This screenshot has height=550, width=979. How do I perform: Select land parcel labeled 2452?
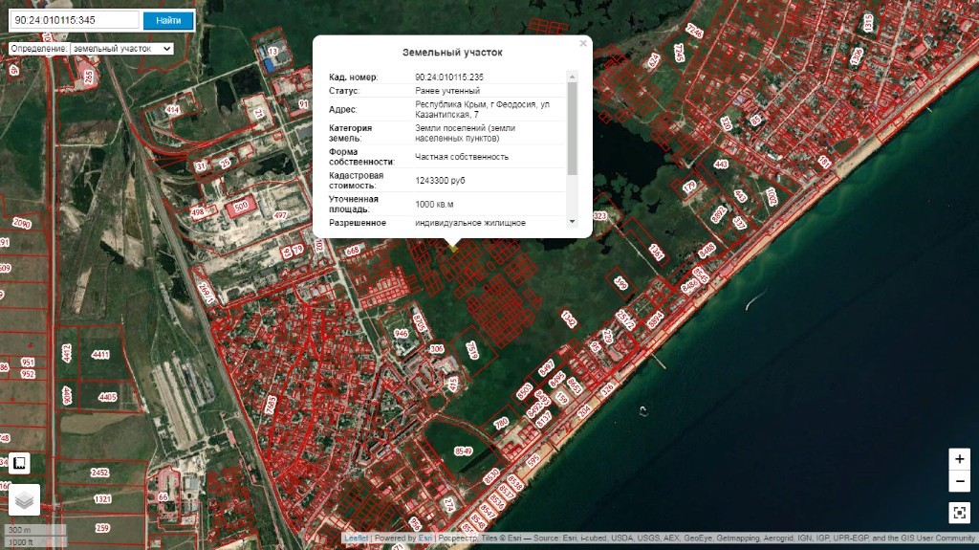click(100, 473)
